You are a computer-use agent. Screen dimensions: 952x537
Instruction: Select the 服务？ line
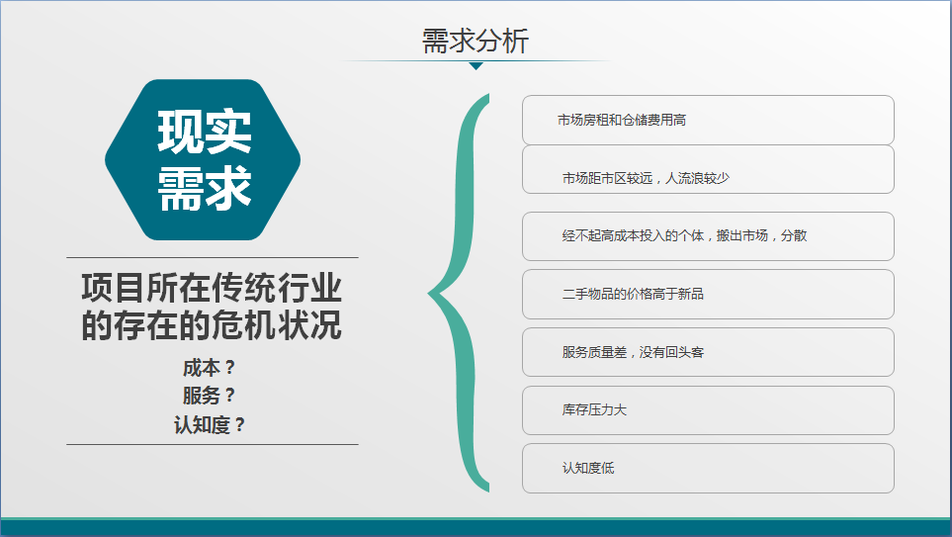click(x=209, y=396)
